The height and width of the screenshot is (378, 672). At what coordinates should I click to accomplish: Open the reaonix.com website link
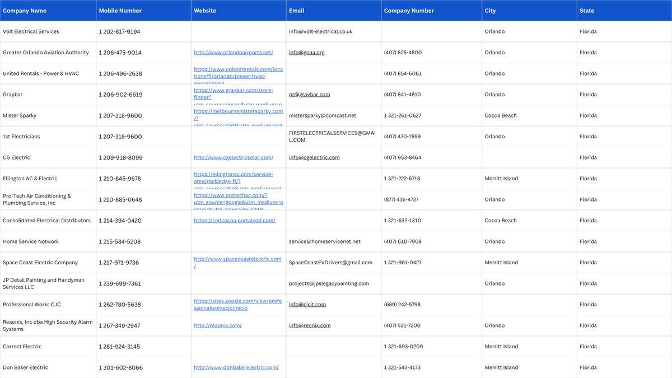click(x=218, y=325)
